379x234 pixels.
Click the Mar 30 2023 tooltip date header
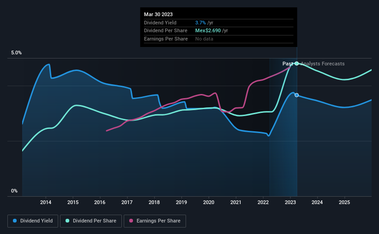158,14
